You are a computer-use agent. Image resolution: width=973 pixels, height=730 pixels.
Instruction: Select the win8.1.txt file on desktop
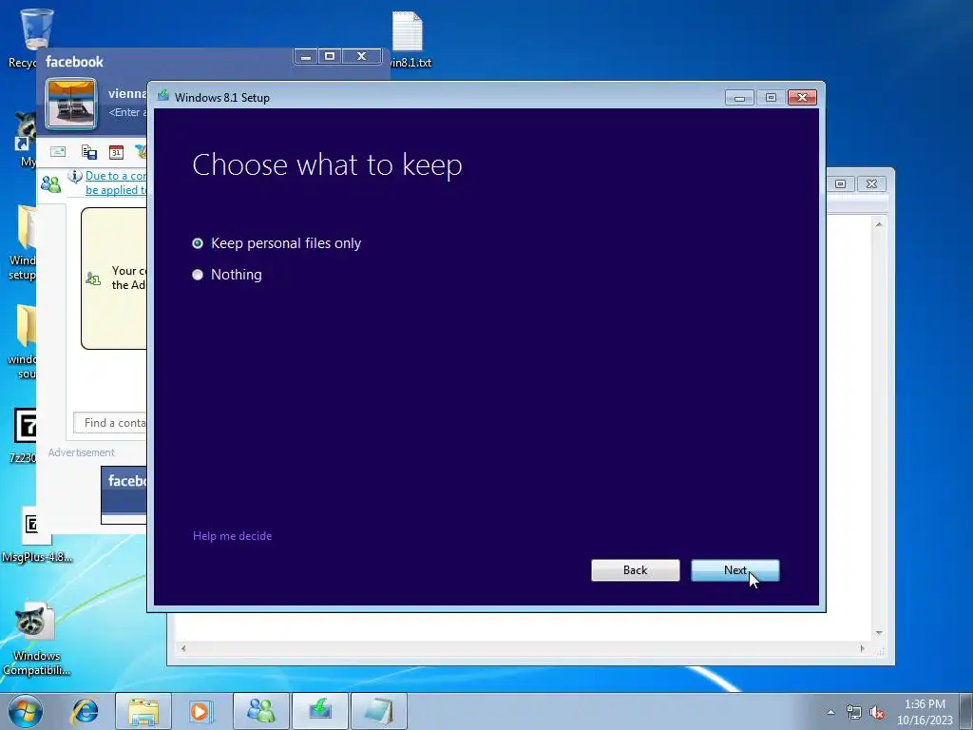(409, 39)
